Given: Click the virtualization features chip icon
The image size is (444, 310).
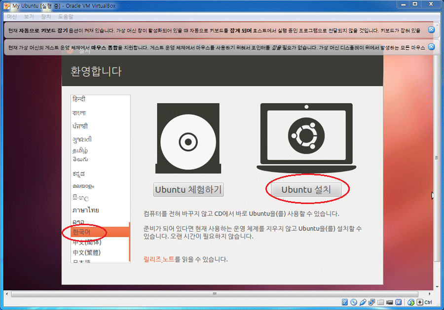Looking at the screenshot, I should coord(399,302).
